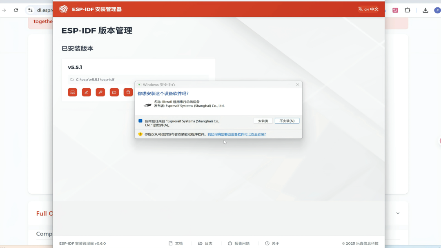Click the 不安装(N) don't install button
This screenshot has height=248, width=441.
pos(287,121)
